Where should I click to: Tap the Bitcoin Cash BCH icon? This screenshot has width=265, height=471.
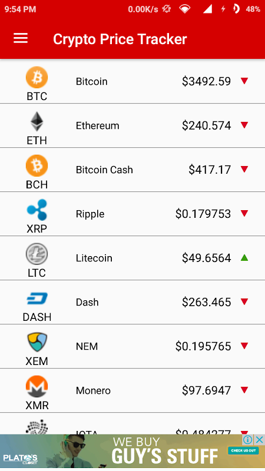(x=37, y=165)
